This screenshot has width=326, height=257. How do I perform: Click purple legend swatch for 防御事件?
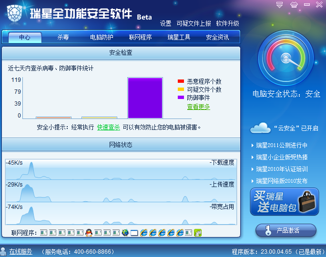[181, 98]
